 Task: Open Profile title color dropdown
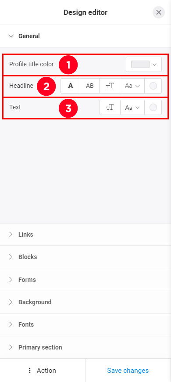[144, 64]
